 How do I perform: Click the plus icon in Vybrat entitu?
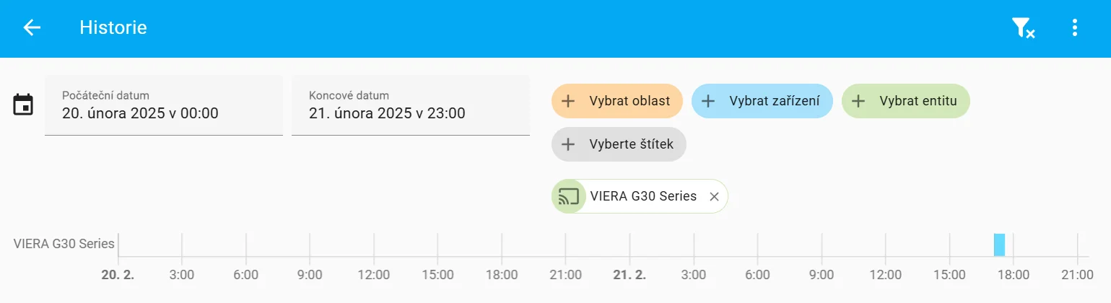click(x=858, y=101)
